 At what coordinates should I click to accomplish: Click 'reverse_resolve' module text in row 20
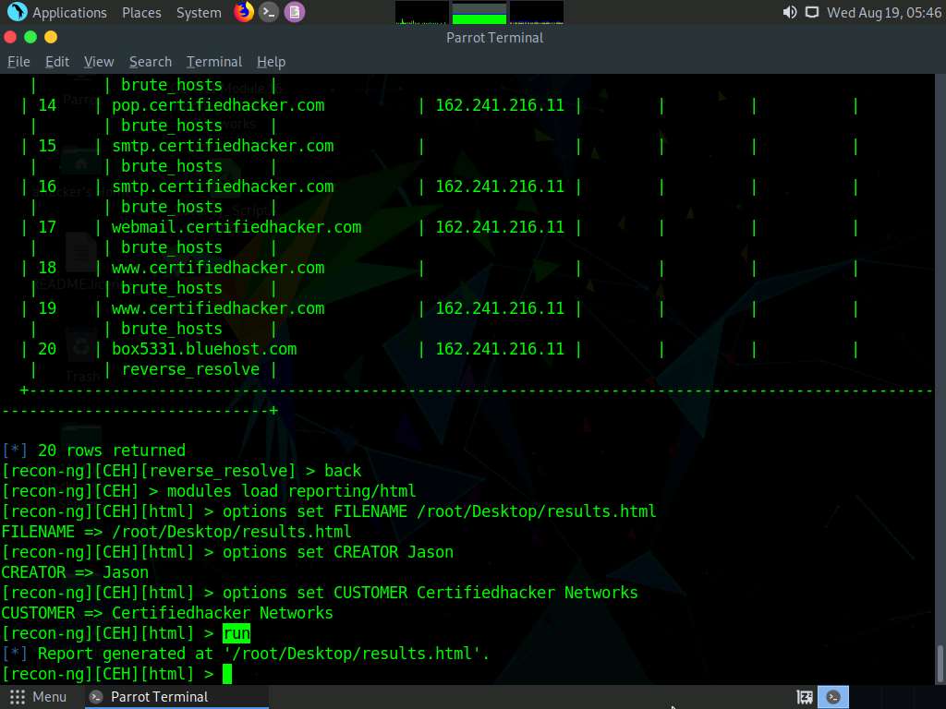coord(190,369)
